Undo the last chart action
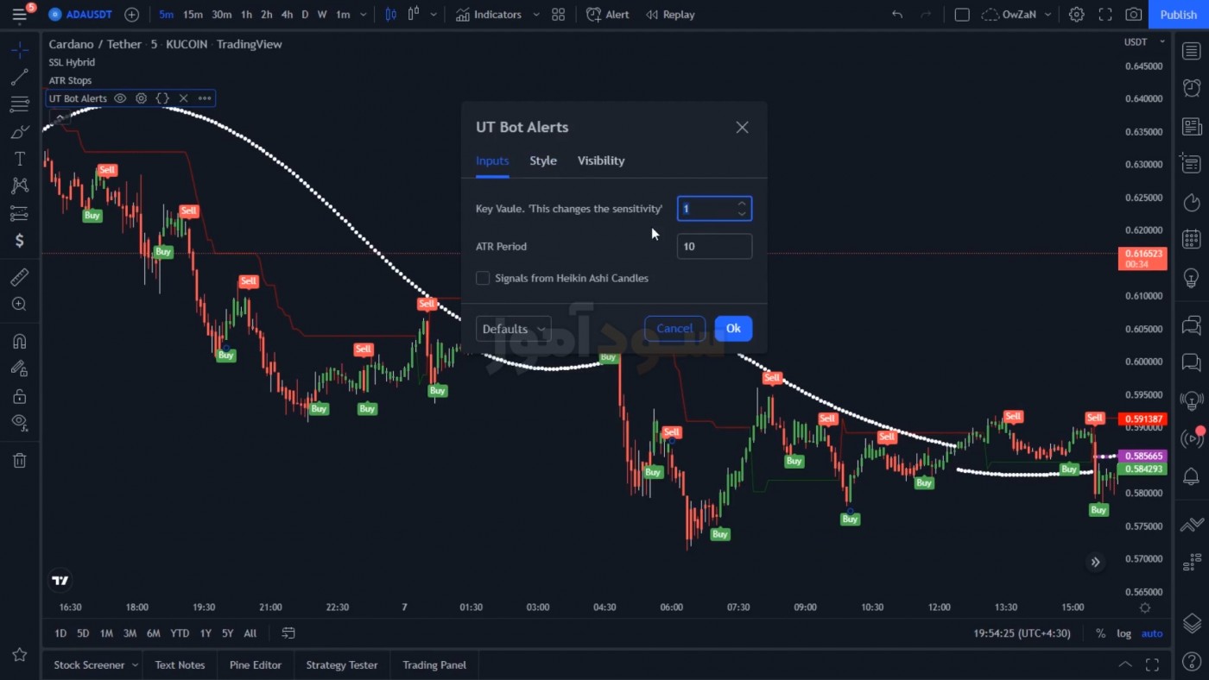 point(897,15)
